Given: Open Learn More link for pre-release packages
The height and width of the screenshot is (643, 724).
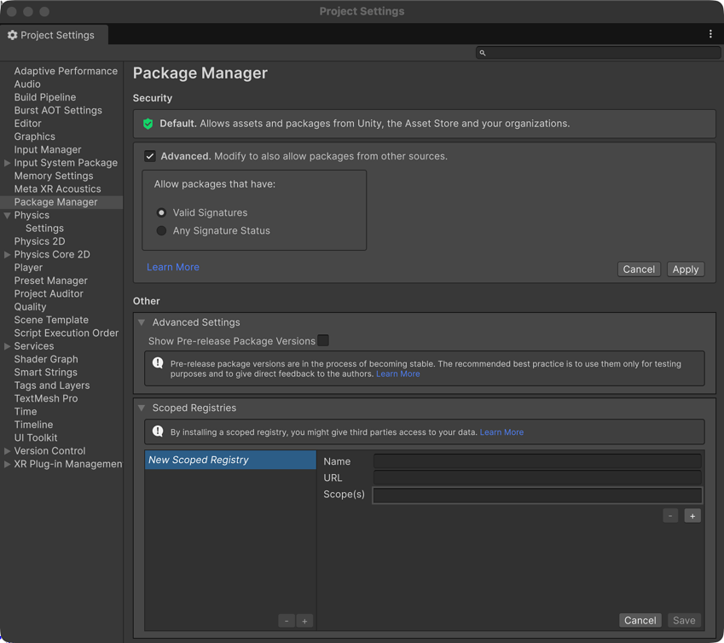Looking at the screenshot, I should tap(397, 374).
